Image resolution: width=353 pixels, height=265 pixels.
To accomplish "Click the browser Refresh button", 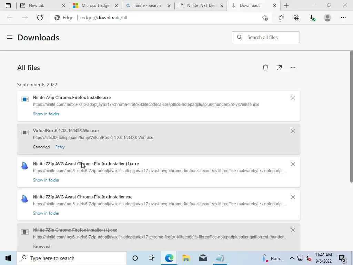I will coord(40,18).
